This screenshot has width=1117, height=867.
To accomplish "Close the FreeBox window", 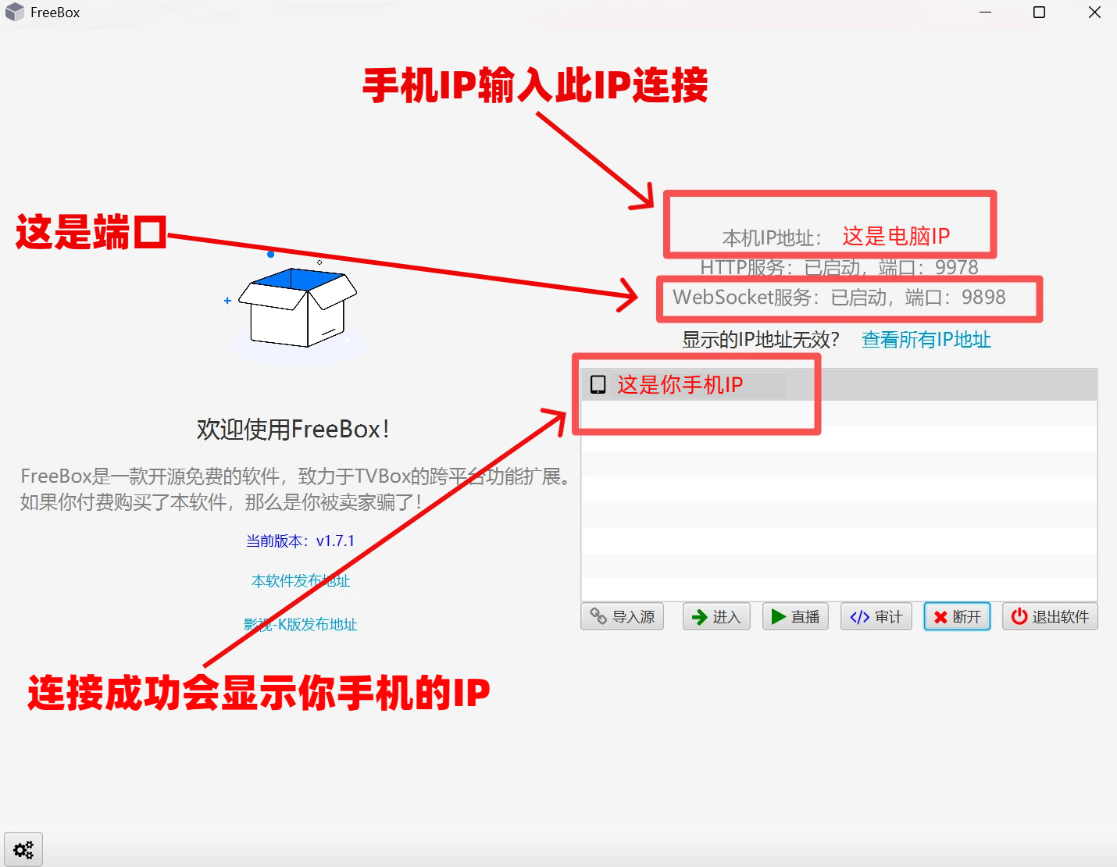I will 1094,12.
